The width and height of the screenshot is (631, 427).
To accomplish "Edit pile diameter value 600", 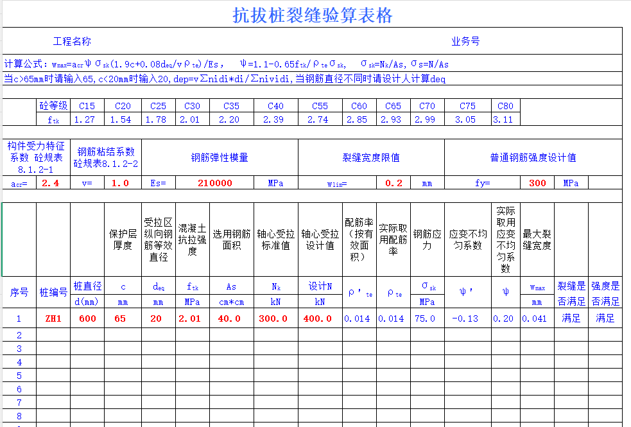I will pos(87,318).
